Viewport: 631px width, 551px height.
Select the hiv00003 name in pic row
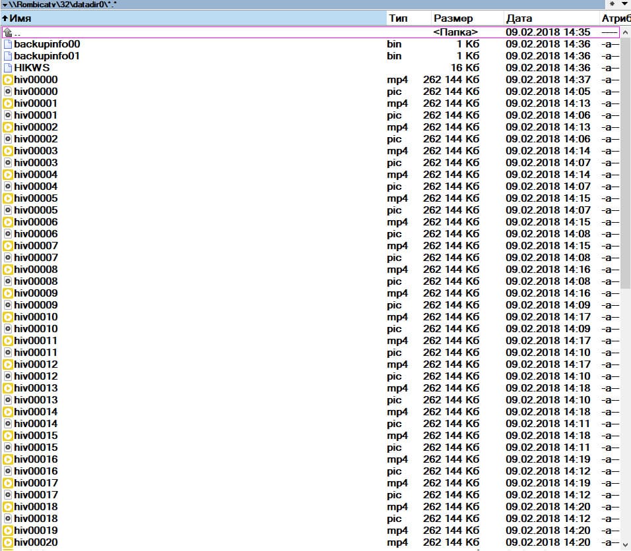36,162
